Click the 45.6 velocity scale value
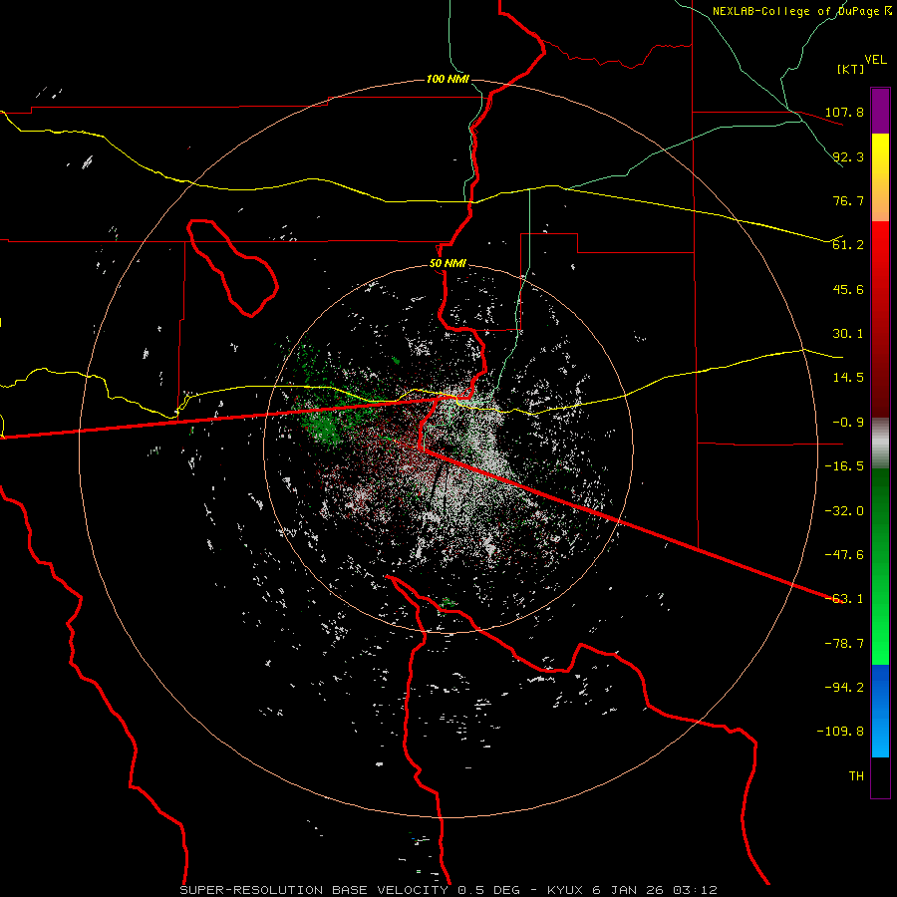 click(848, 289)
